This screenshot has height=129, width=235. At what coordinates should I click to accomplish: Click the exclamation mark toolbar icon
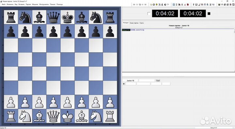[x=193, y=5]
